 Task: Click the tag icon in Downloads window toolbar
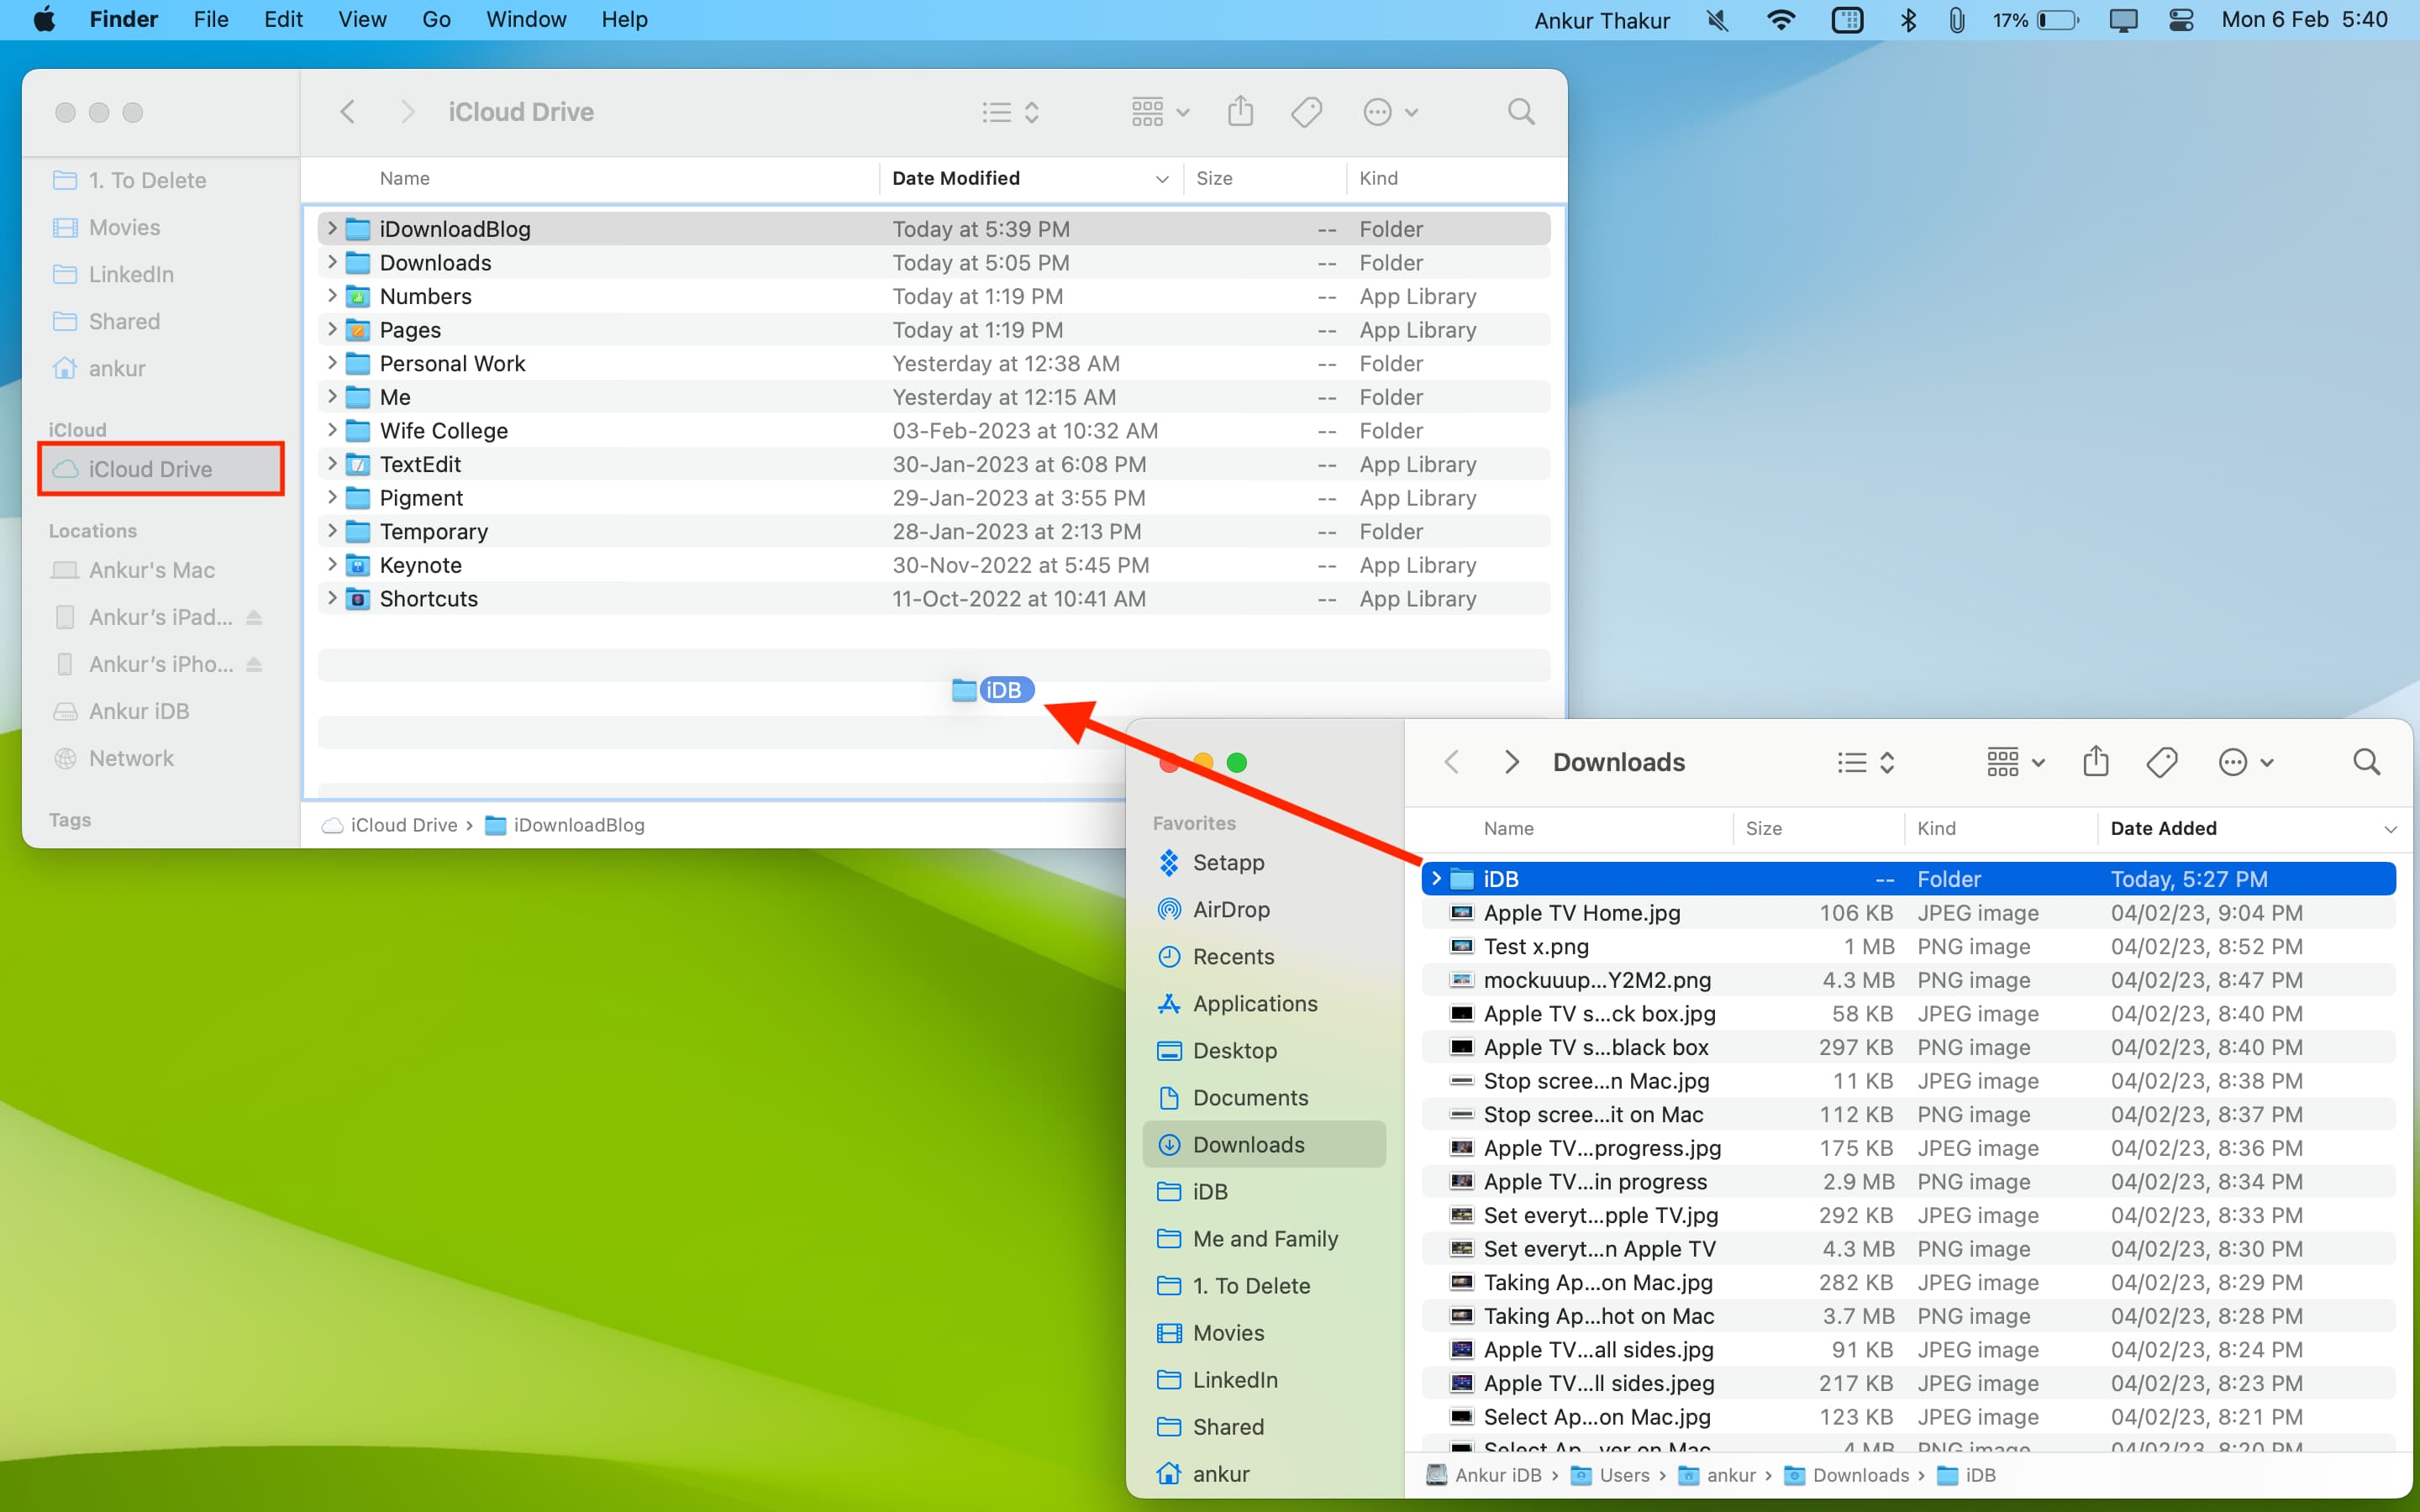click(x=2161, y=762)
